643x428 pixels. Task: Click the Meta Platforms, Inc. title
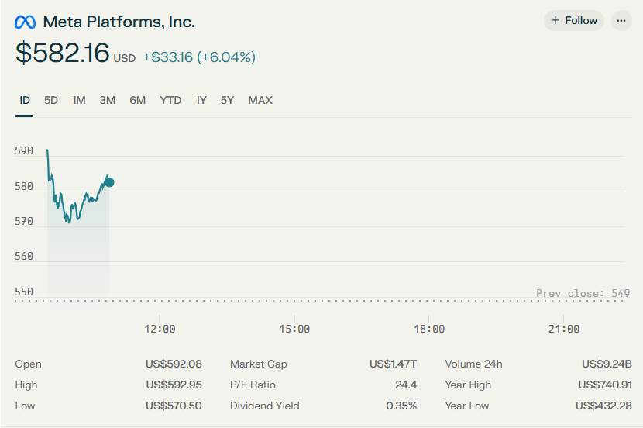point(119,22)
